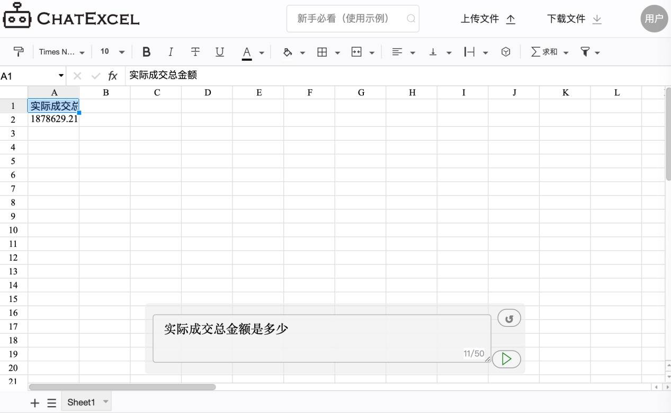Toggle bold formatting
The width and height of the screenshot is (671, 413).
click(147, 52)
